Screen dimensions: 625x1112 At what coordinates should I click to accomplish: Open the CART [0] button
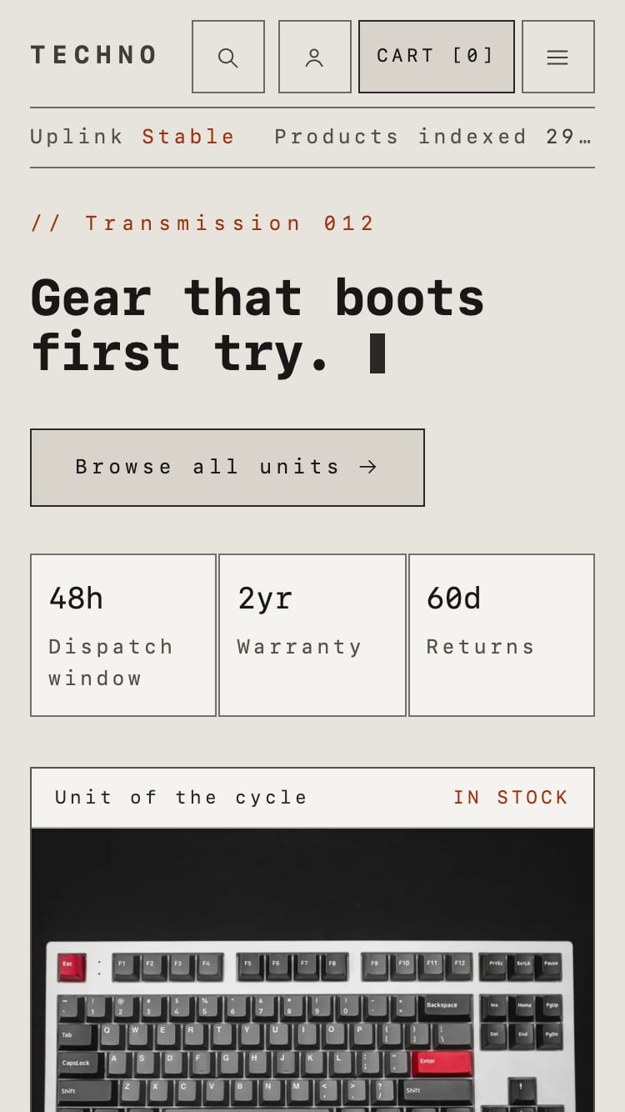(x=437, y=57)
